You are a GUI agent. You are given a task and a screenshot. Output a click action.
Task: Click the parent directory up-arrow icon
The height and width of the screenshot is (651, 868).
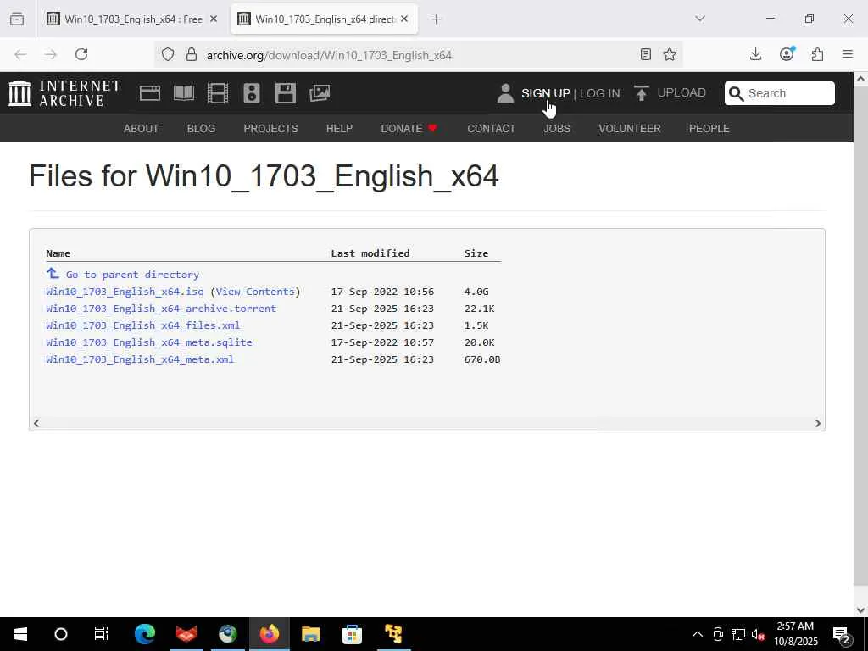pos(53,274)
